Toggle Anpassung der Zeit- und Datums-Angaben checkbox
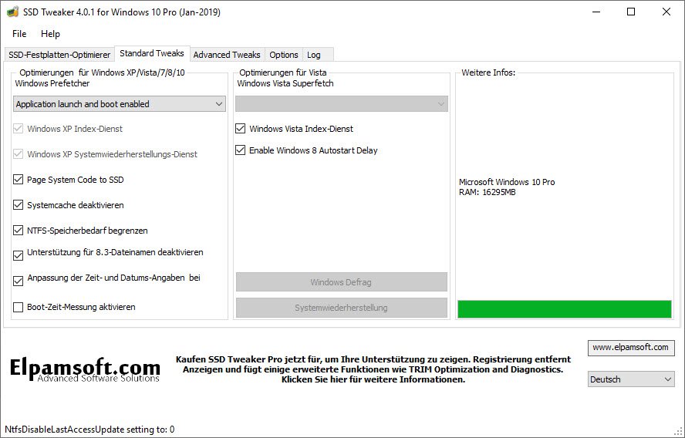 [x=18, y=281]
